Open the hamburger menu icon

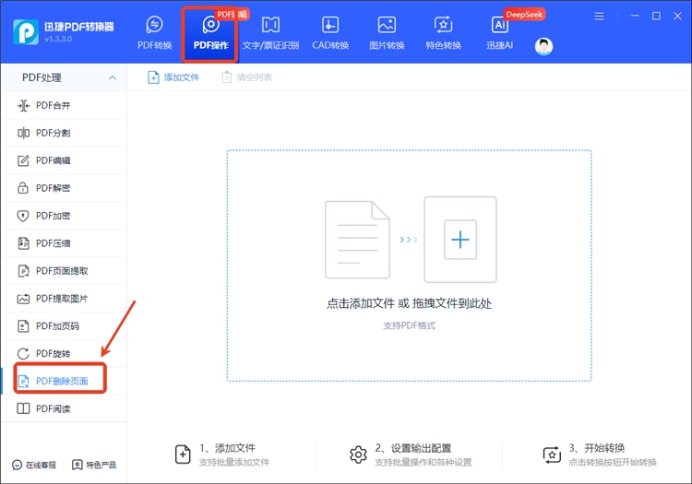tap(599, 17)
